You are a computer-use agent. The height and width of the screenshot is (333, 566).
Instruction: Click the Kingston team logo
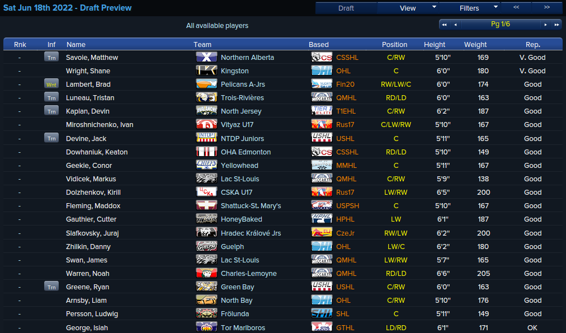tap(206, 71)
